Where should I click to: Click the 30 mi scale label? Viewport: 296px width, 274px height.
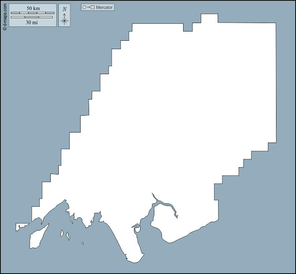[x=32, y=23]
